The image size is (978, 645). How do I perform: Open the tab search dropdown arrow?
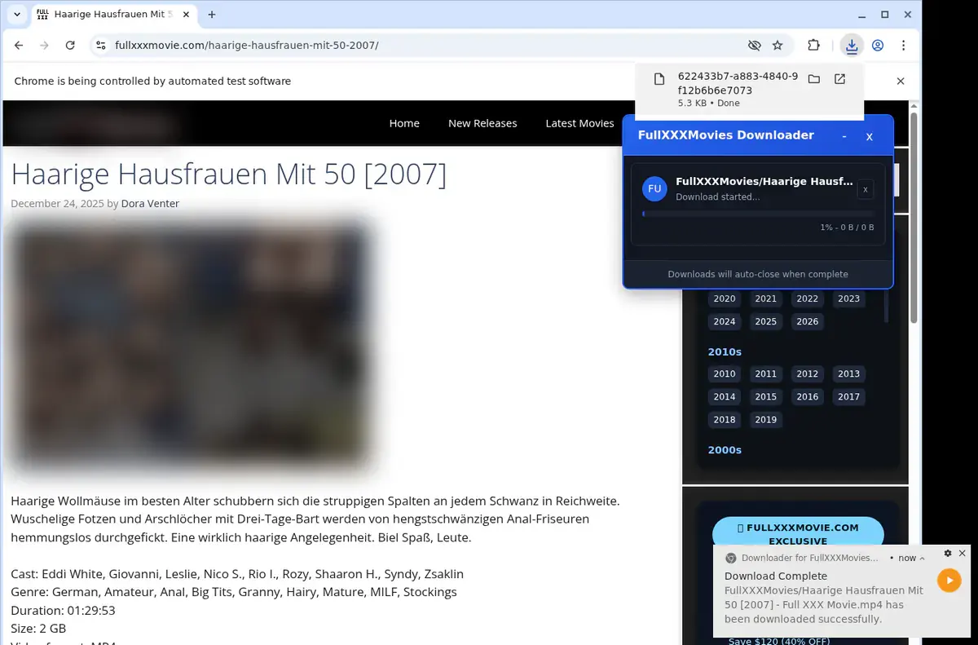[17, 15]
